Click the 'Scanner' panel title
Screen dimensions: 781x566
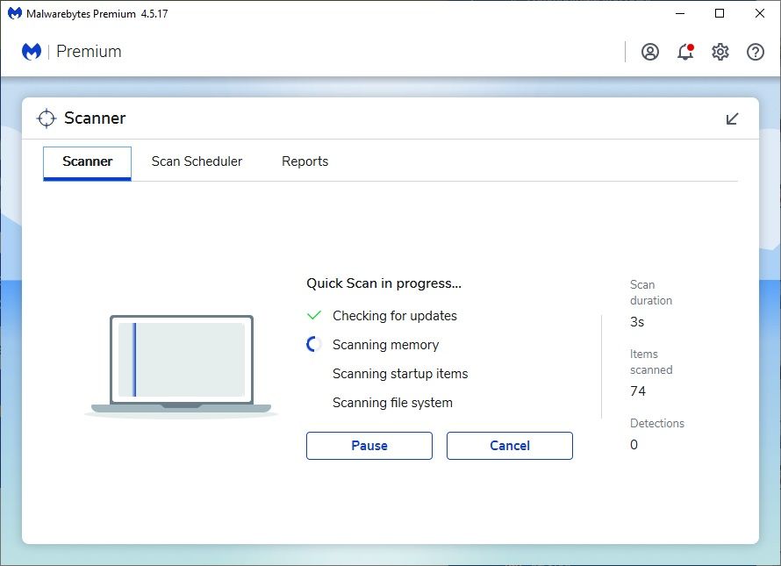pos(95,118)
